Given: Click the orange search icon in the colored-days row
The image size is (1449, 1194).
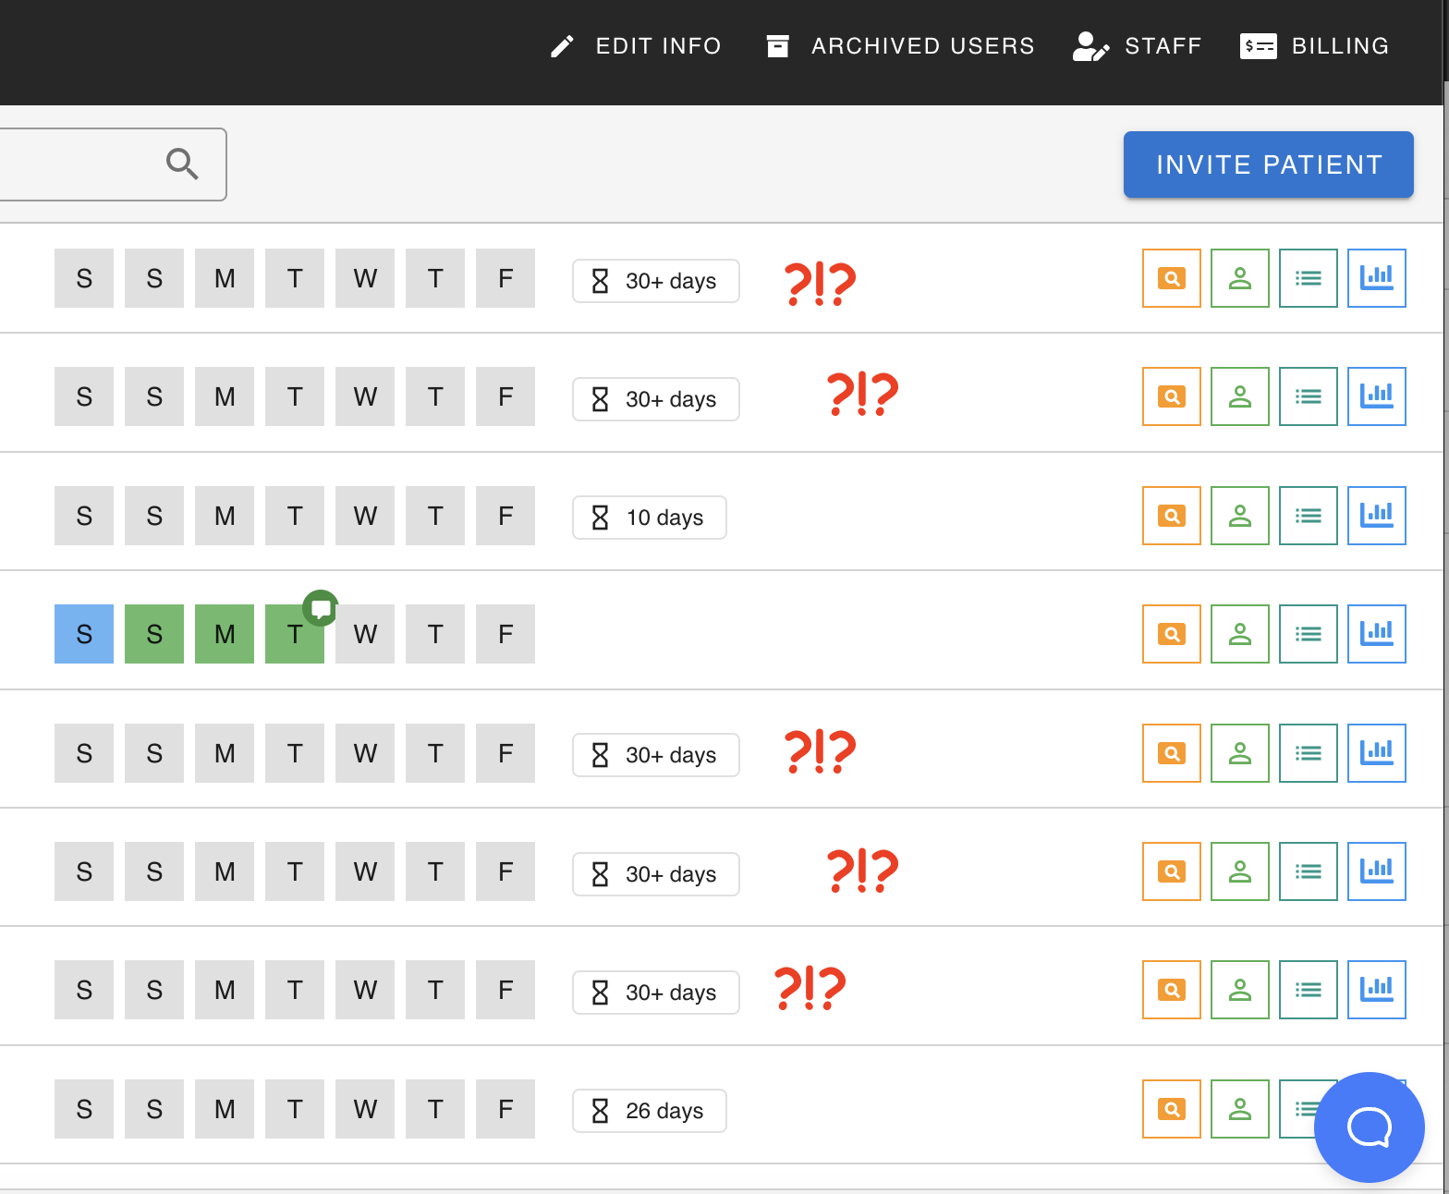Looking at the screenshot, I should (x=1172, y=634).
